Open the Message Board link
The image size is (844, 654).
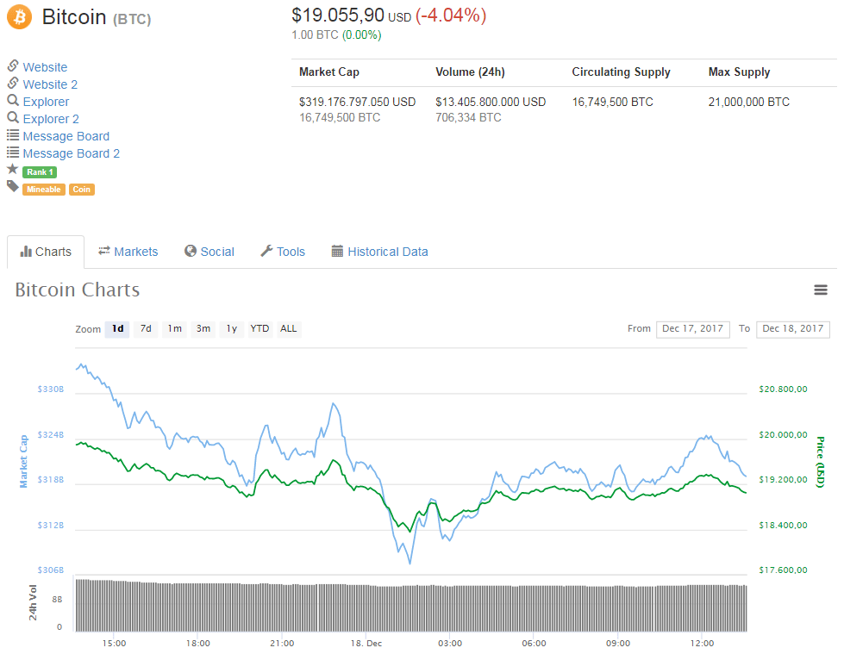(x=66, y=136)
